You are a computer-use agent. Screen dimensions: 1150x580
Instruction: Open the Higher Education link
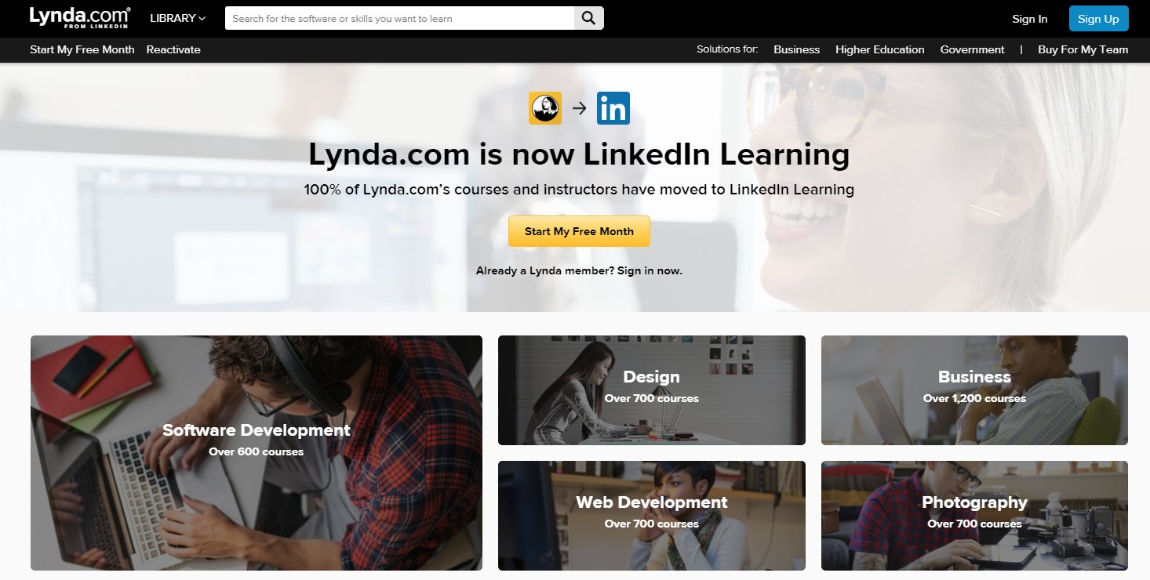880,49
